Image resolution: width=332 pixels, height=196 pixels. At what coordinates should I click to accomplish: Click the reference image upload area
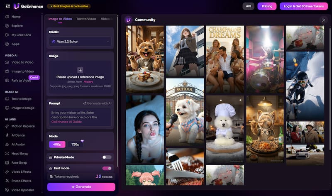(x=80, y=77)
